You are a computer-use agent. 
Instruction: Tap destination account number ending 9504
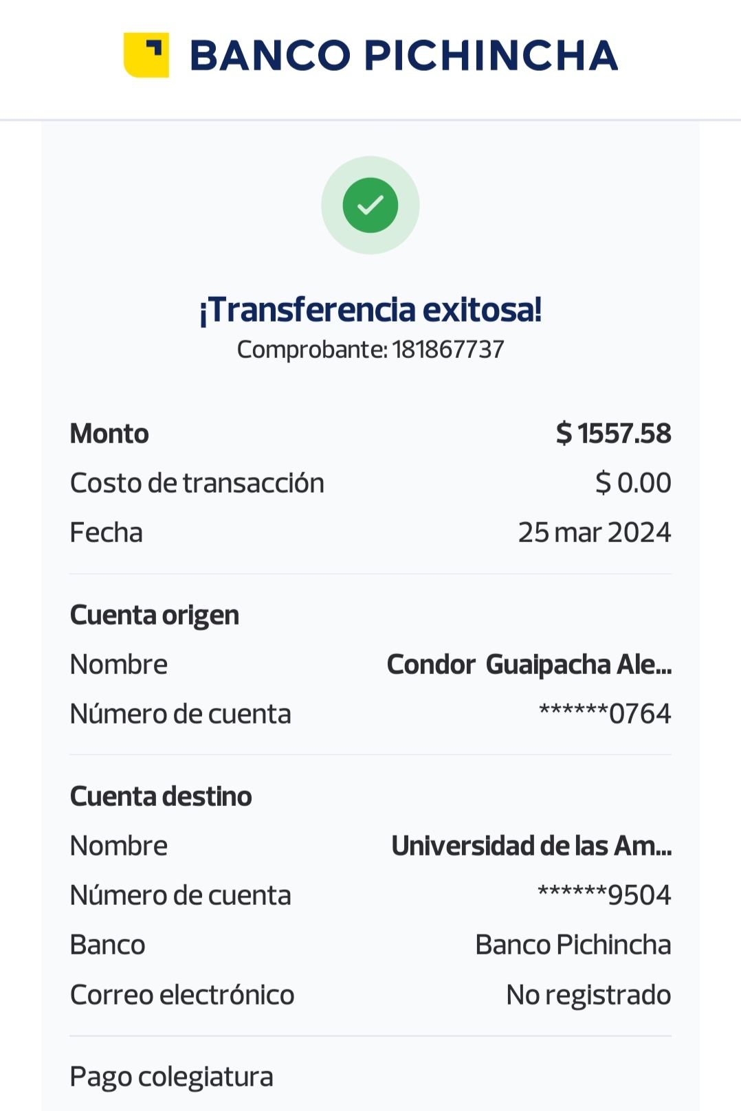604,895
